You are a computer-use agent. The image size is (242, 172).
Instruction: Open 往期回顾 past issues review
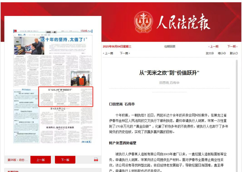coord(169,46)
